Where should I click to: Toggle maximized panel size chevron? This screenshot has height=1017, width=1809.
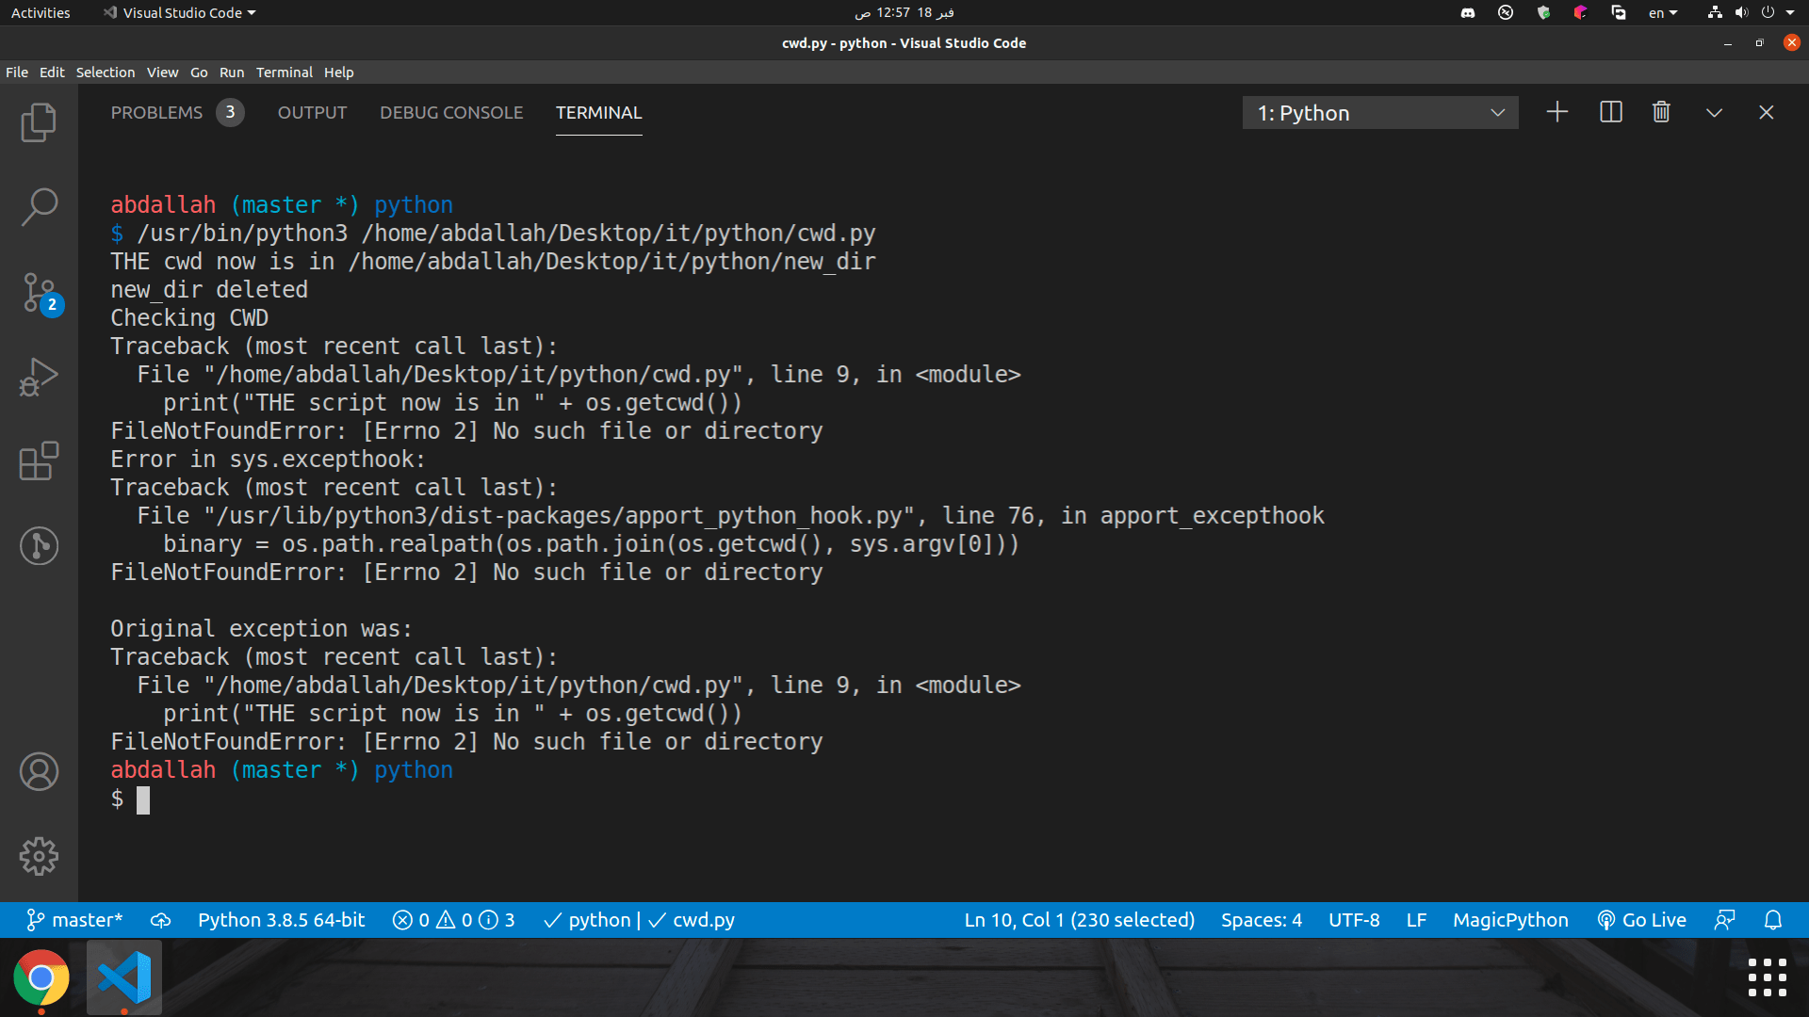1714,113
